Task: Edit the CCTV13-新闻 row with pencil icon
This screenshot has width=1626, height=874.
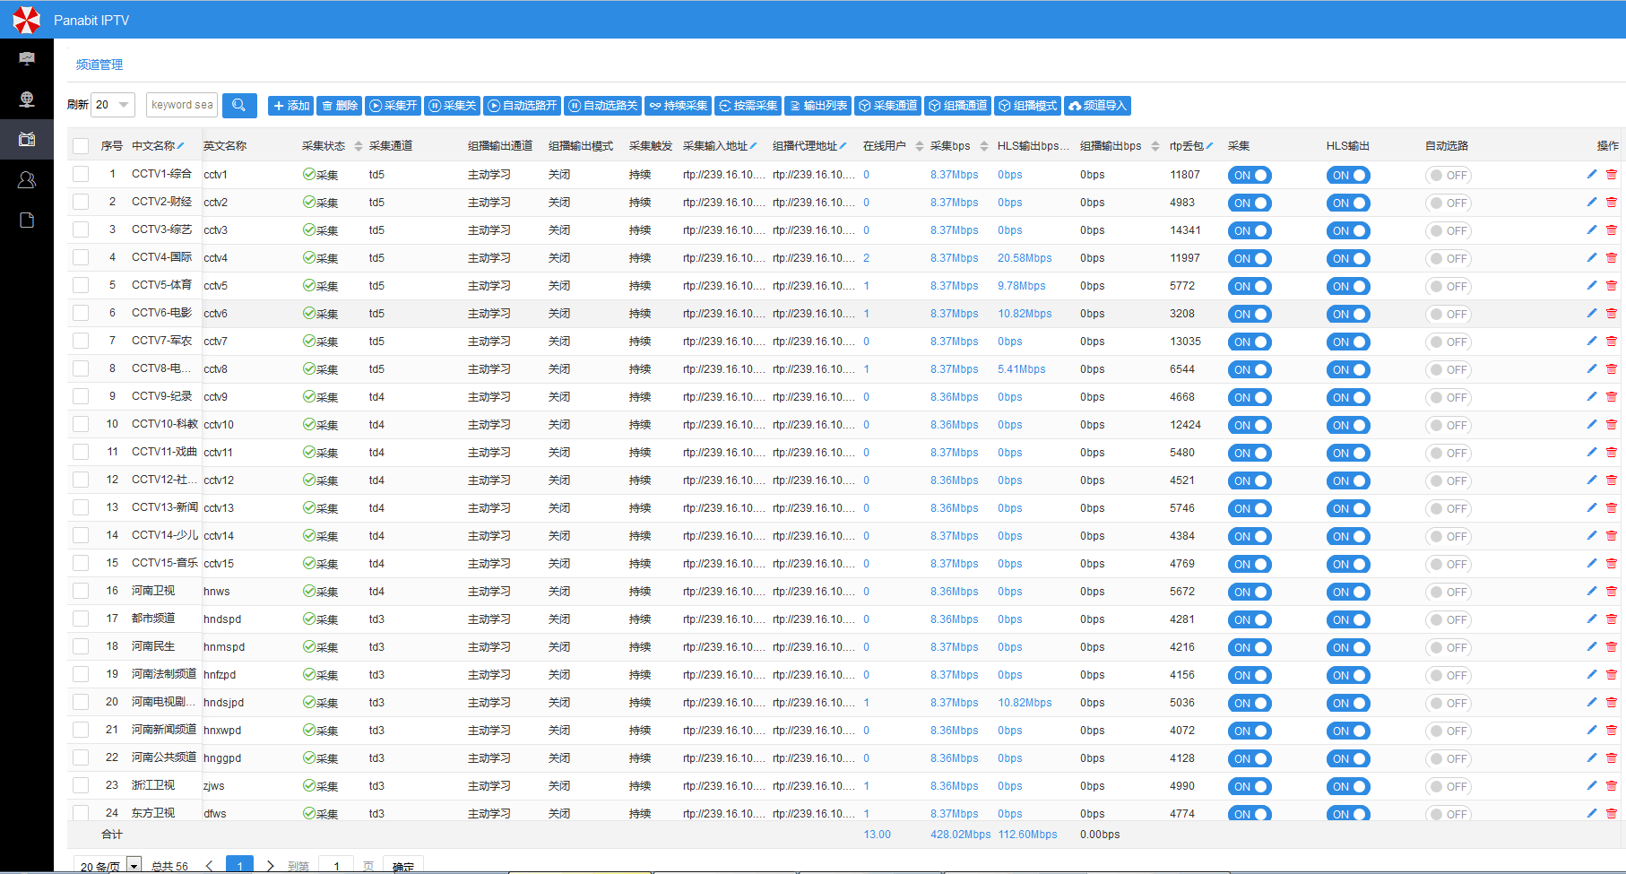Action: [1592, 507]
